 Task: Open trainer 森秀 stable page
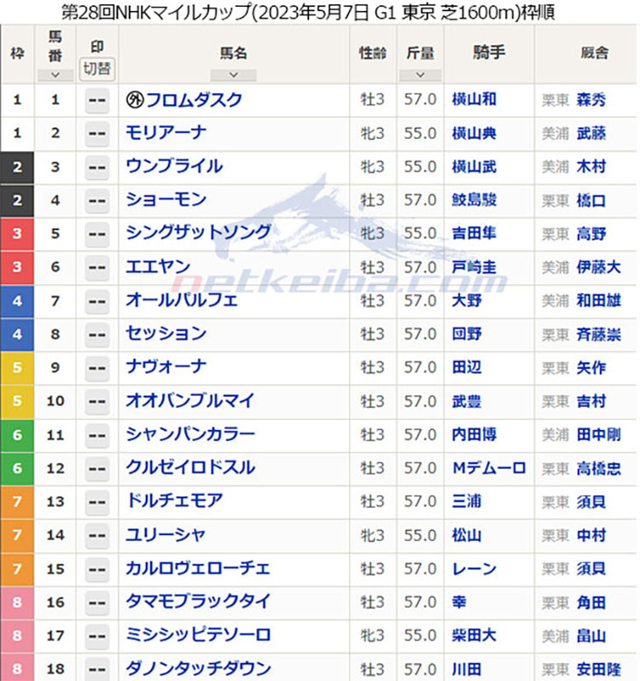coord(591,101)
